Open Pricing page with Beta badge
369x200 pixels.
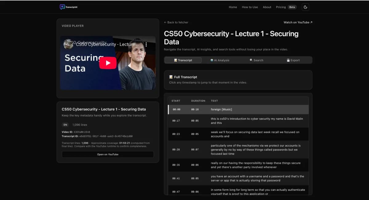click(281, 7)
